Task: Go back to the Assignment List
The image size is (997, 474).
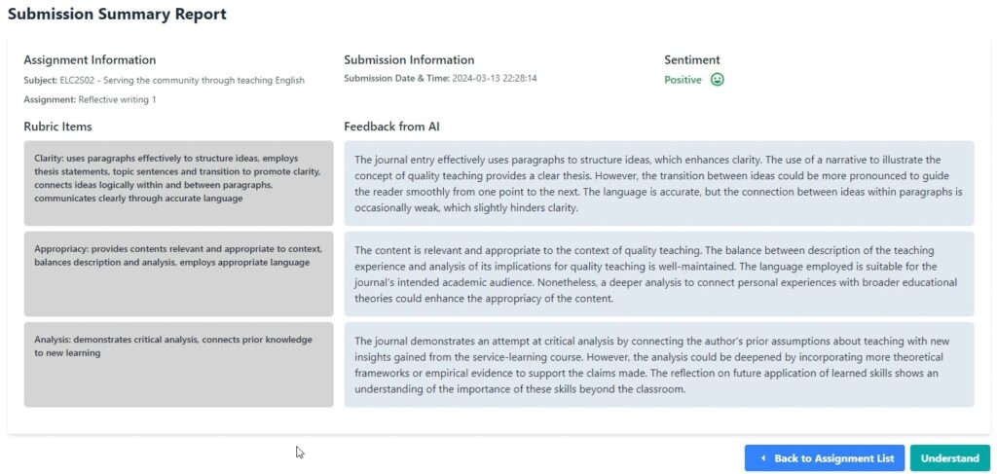Action: [x=825, y=458]
